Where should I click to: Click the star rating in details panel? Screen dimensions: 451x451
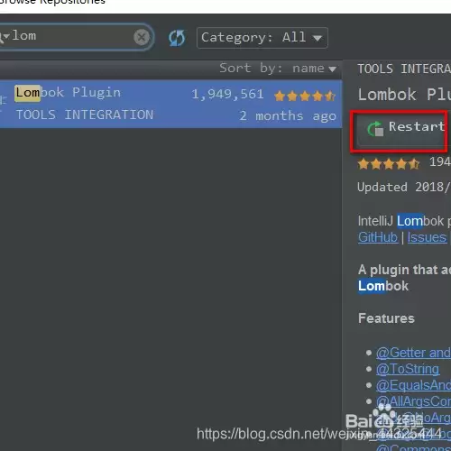389,164
